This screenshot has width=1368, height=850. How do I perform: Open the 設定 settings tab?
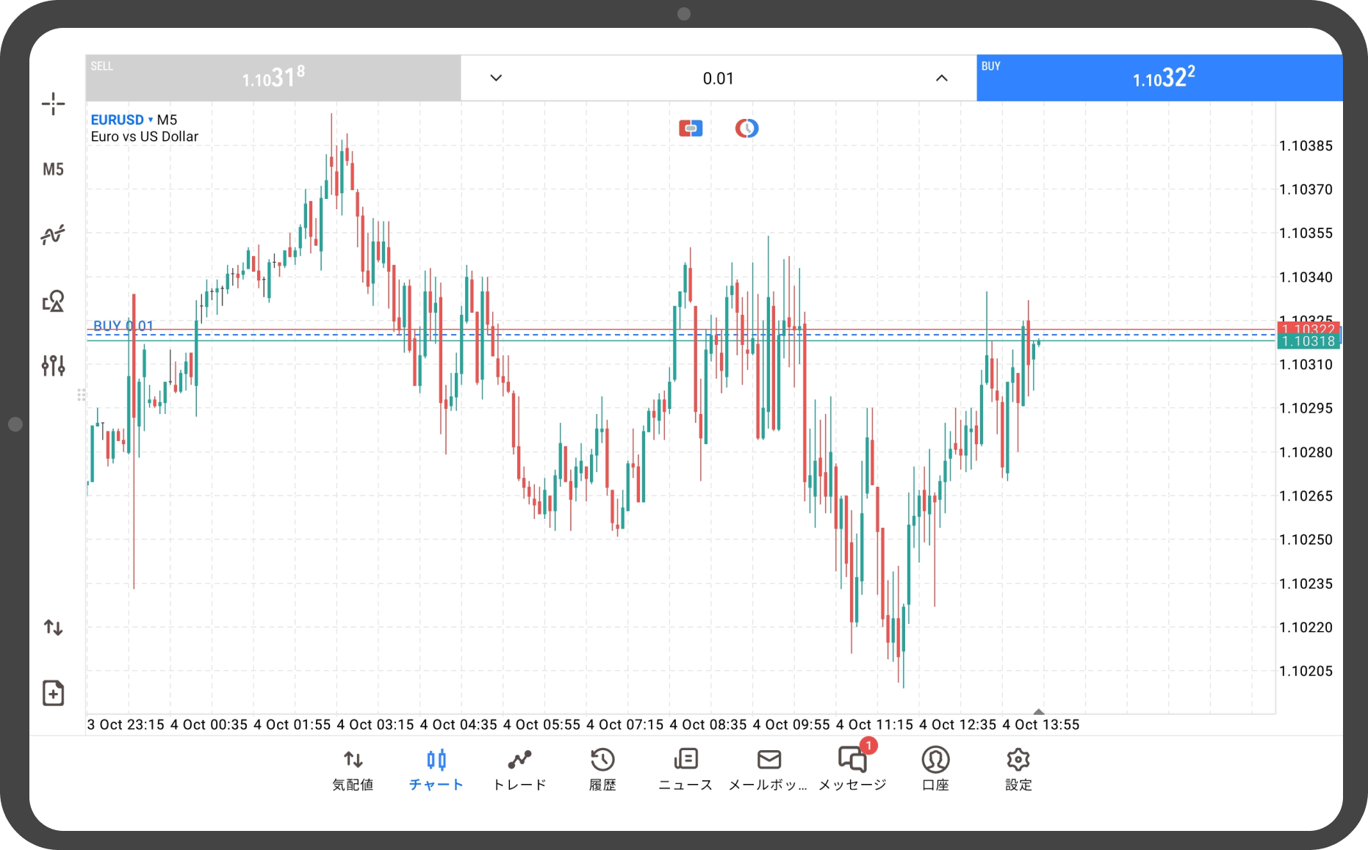[x=1018, y=770]
